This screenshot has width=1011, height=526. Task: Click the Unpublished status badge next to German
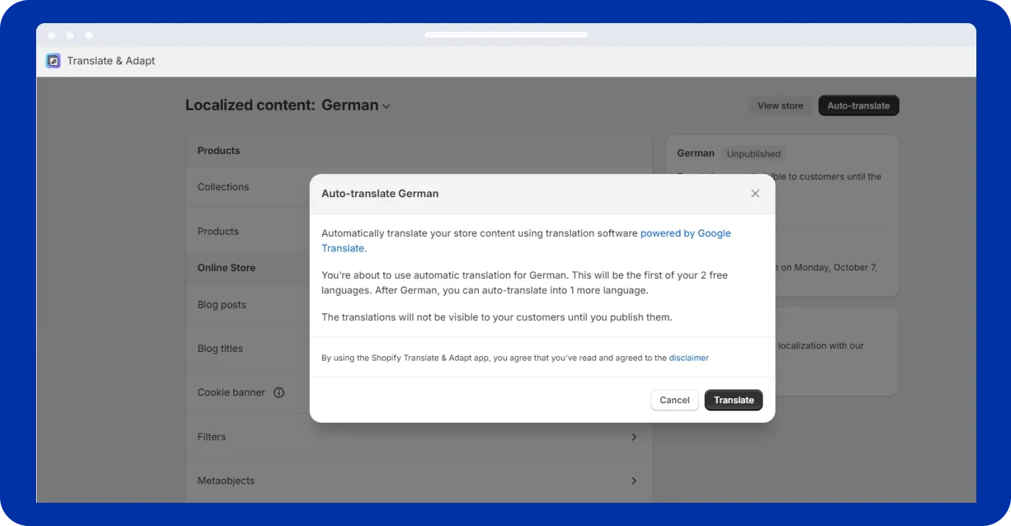753,153
